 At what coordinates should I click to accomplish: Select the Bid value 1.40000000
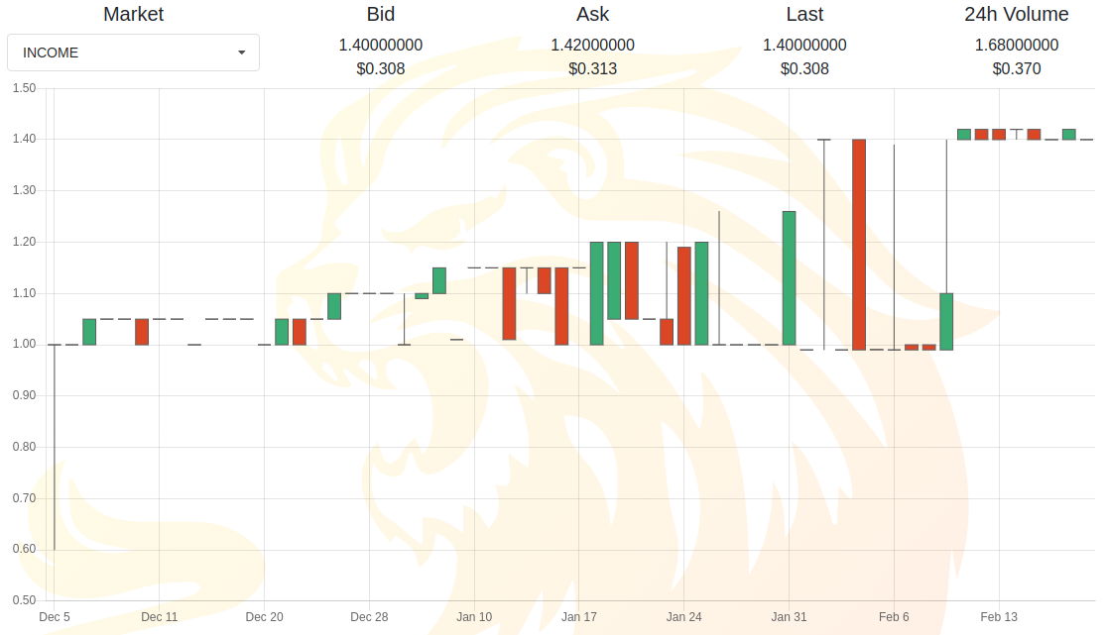(x=380, y=45)
